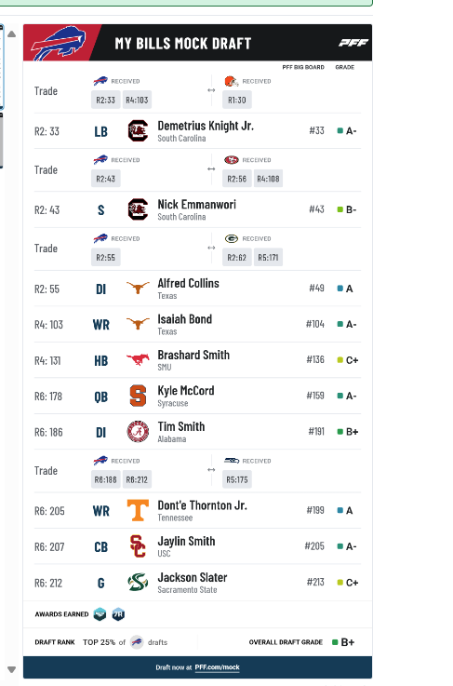
Task: Click the first awards earned badge
Action: click(x=100, y=614)
